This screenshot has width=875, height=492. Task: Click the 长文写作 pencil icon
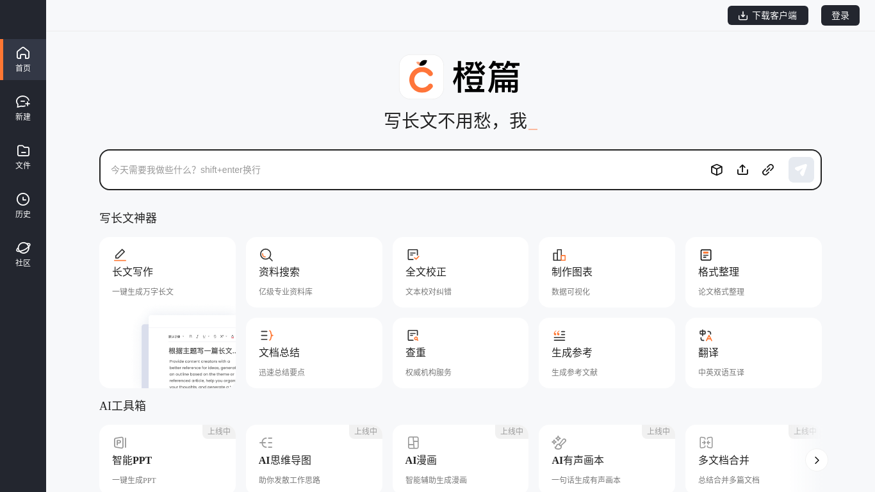[x=120, y=255]
